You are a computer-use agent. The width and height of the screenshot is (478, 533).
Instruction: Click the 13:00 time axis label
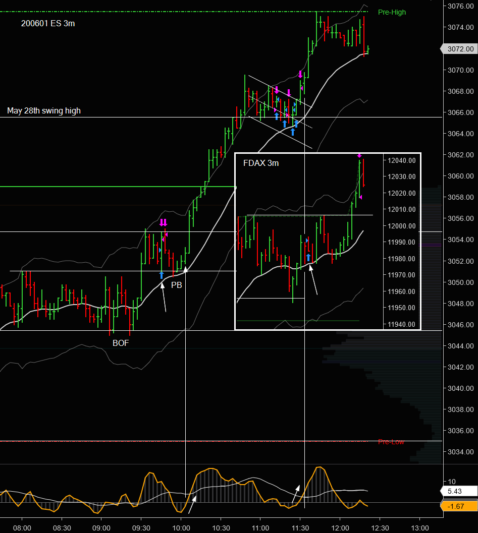tap(420, 528)
